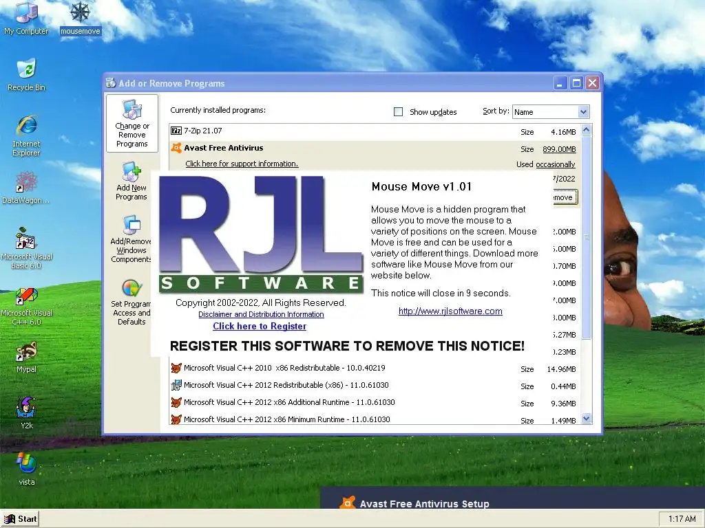Open My Computer desktop icon

click(x=26, y=18)
